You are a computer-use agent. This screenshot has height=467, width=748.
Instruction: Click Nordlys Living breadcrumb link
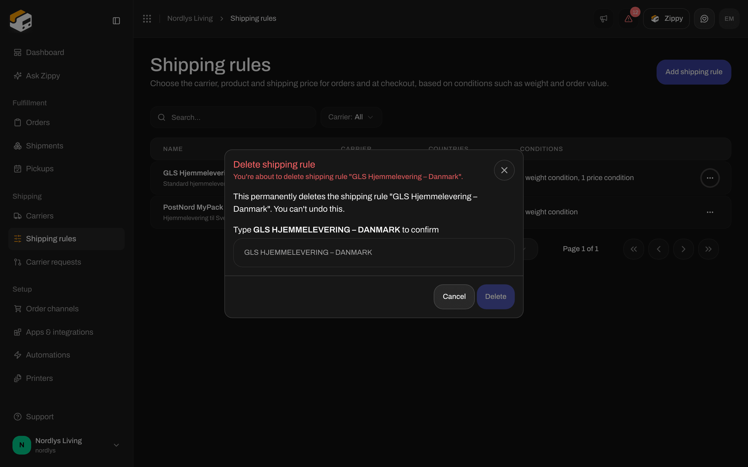coord(190,18)
